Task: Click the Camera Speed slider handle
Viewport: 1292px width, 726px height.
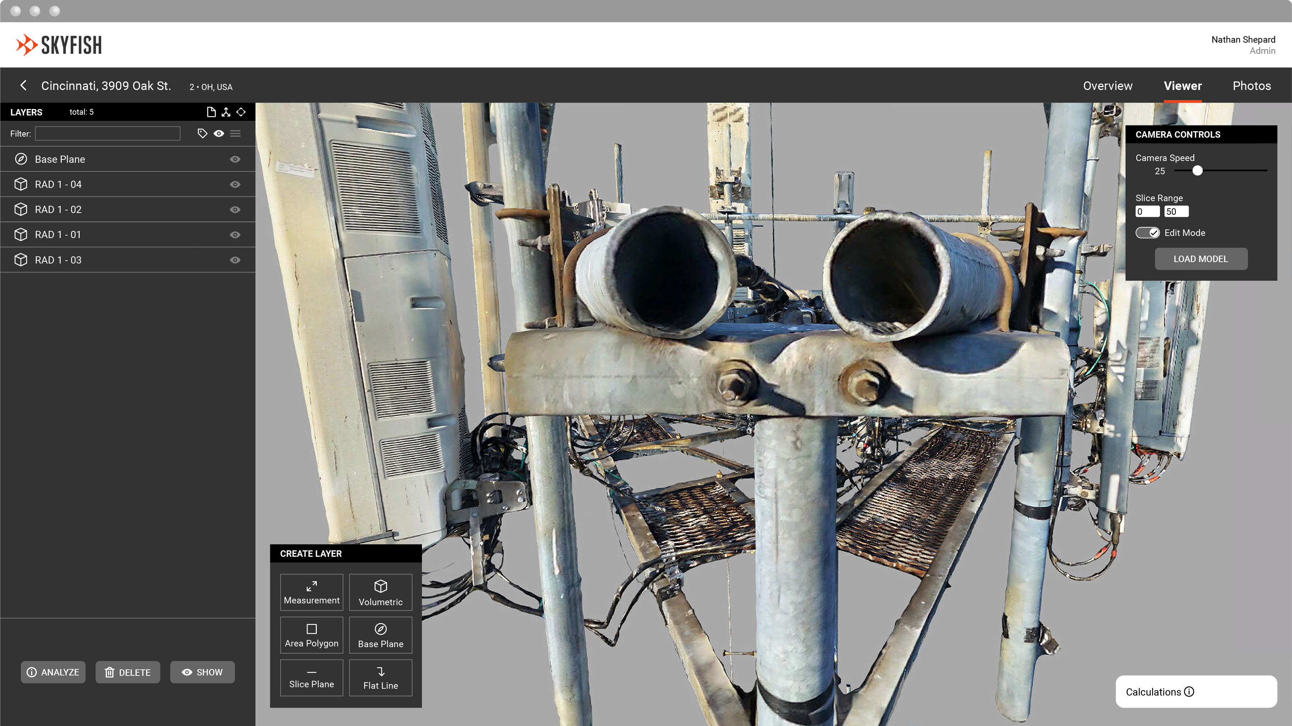Action: (1197, 171)
